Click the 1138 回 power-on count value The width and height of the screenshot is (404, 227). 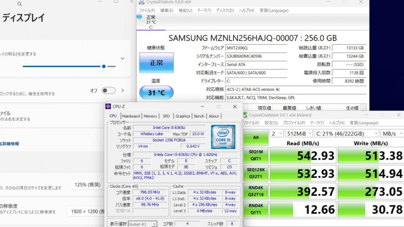[x=349, y=73]
